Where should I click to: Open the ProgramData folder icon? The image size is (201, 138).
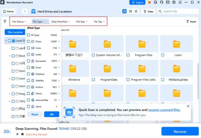(x=107, y=69)
